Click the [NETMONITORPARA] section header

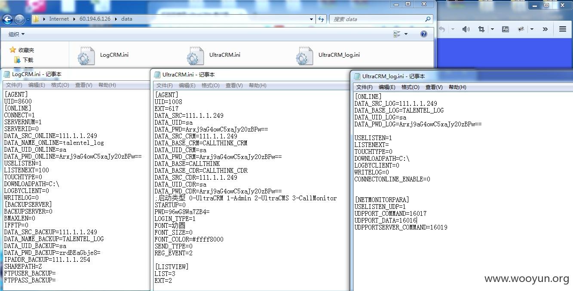(382, 200)
